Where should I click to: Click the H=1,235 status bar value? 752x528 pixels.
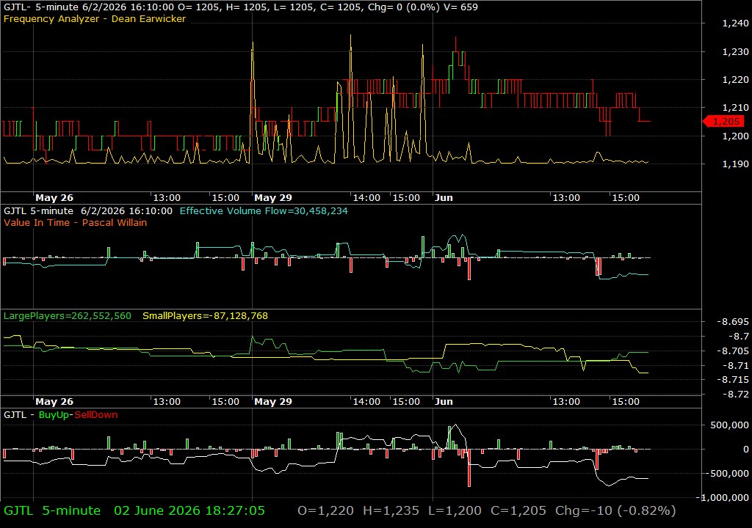[391, 510]
